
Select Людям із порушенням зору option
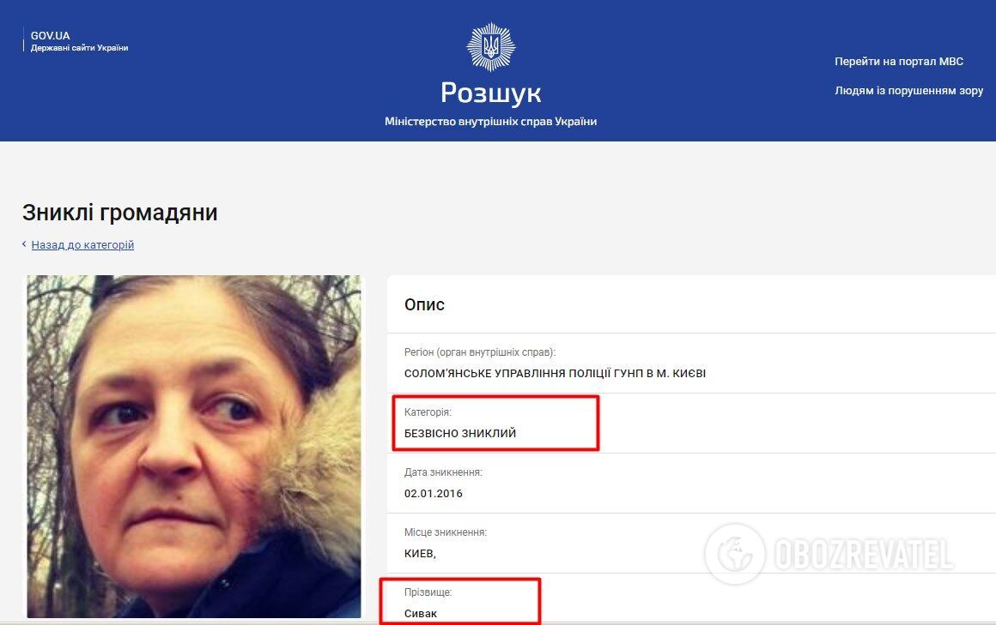pos(909,91)
